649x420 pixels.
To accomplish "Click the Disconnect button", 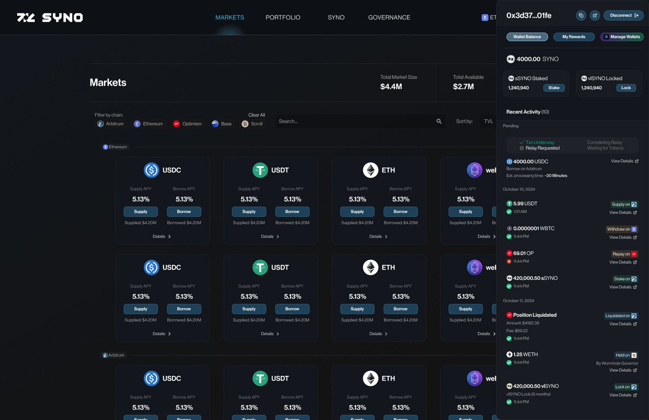I will [624, 15].
